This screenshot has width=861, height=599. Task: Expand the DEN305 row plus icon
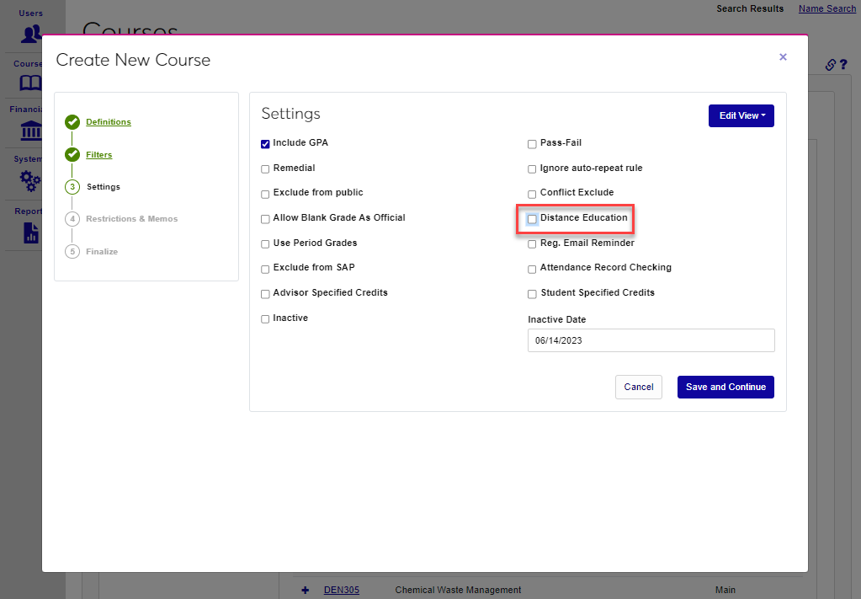click(x=305, y=590)
